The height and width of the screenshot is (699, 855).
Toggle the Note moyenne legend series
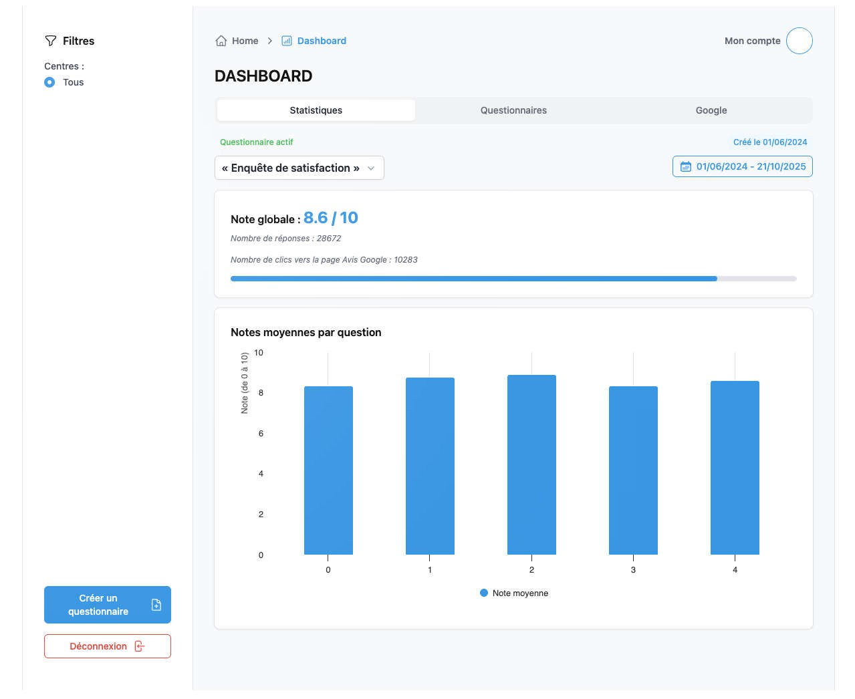pos(513,593)
